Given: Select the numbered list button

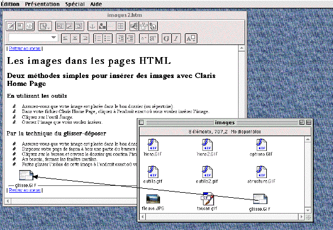Looking at the screenshot, I should (x=98, y=38).
